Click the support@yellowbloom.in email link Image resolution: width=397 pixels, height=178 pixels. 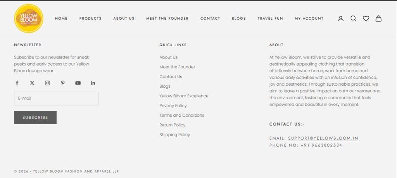pyautogui.click(x=323, y=138)
